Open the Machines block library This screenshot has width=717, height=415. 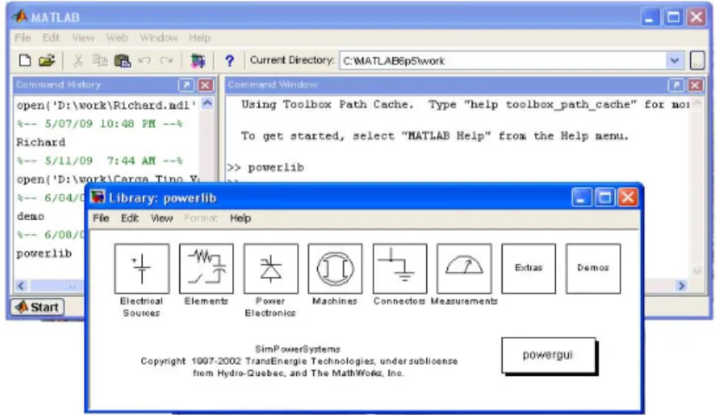pos(335,269)
